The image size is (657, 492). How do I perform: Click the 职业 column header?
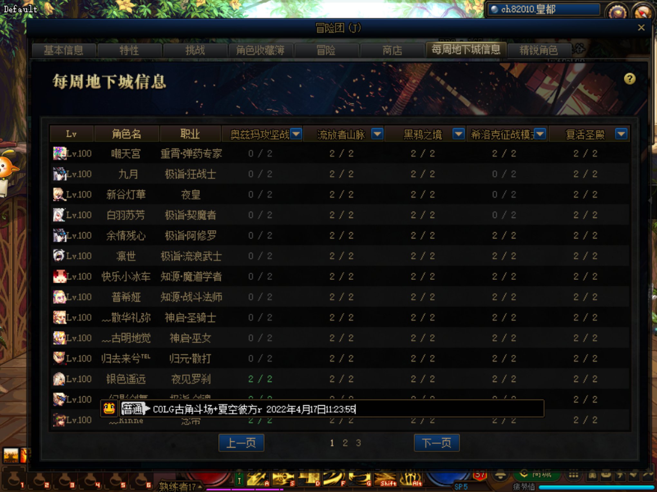pyautogui.click(x=190, y=134)
